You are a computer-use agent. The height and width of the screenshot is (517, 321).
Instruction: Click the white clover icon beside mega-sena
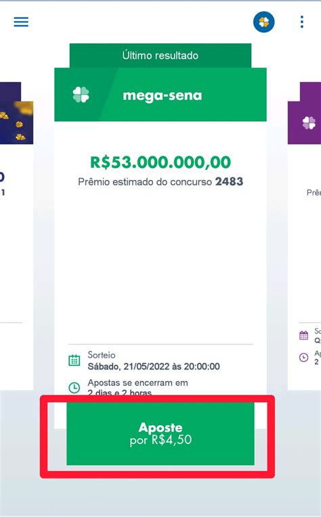(81, 95)
